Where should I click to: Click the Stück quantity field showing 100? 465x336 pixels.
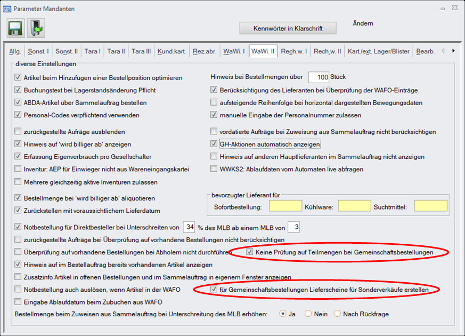(319, 77)
